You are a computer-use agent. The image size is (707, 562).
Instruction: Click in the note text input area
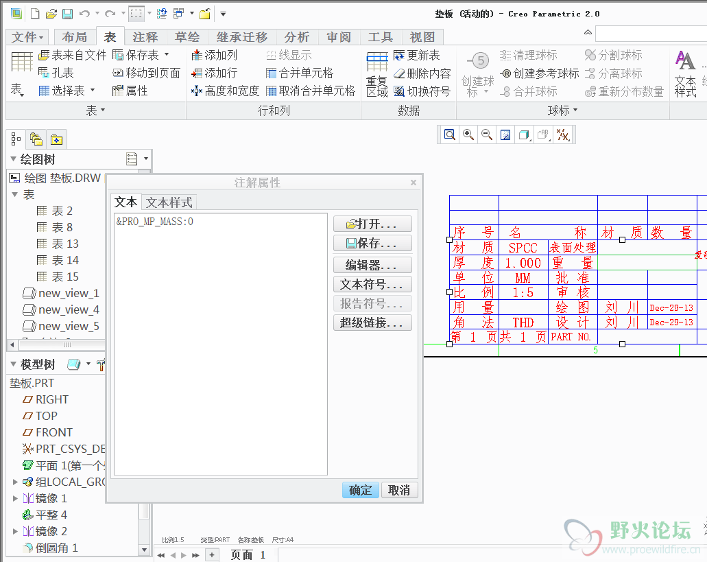click(x=220, y=343)
